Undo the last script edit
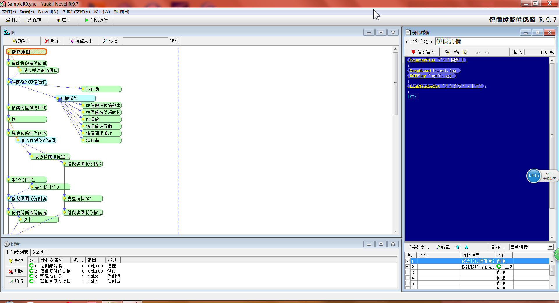559x303 pixels. [x=478, y=52]
